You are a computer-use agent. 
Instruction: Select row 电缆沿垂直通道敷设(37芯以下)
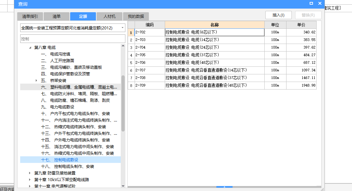coord(215,78)
